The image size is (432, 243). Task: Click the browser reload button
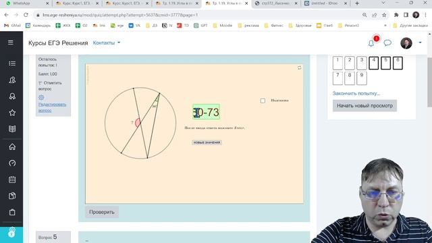tap(26, 15)
